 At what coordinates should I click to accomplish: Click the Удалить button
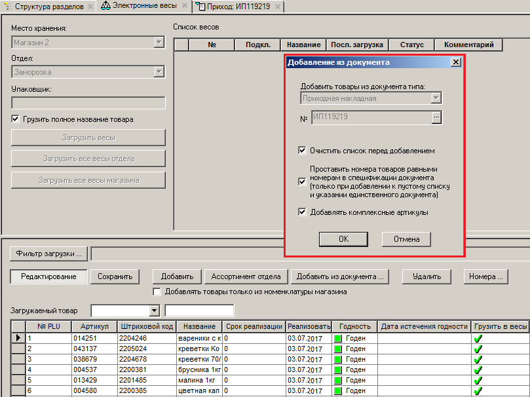tap(426, 276)
